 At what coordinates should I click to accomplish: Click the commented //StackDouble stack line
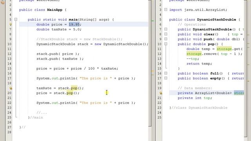coord(79,39)
